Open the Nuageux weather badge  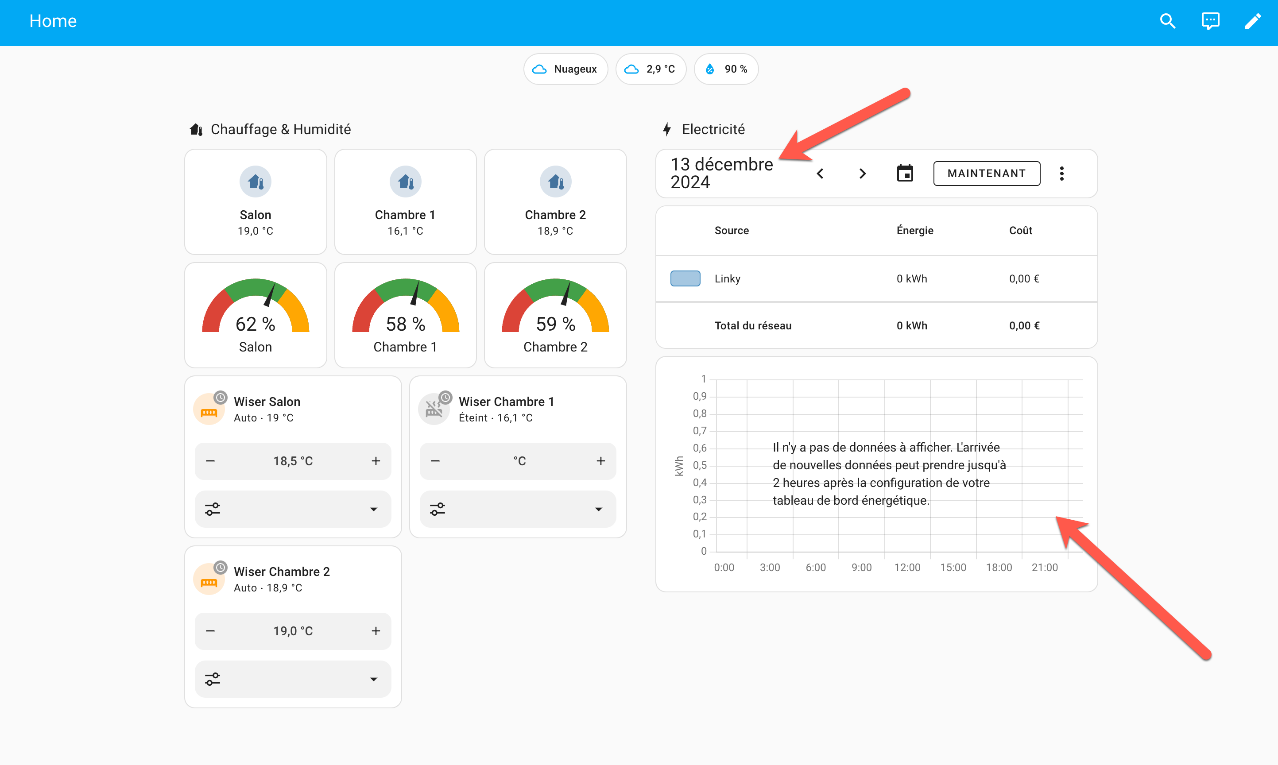pos(565,69)
